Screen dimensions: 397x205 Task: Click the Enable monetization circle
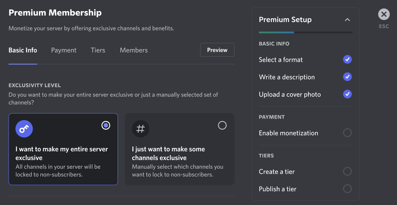tap(347, 133)
